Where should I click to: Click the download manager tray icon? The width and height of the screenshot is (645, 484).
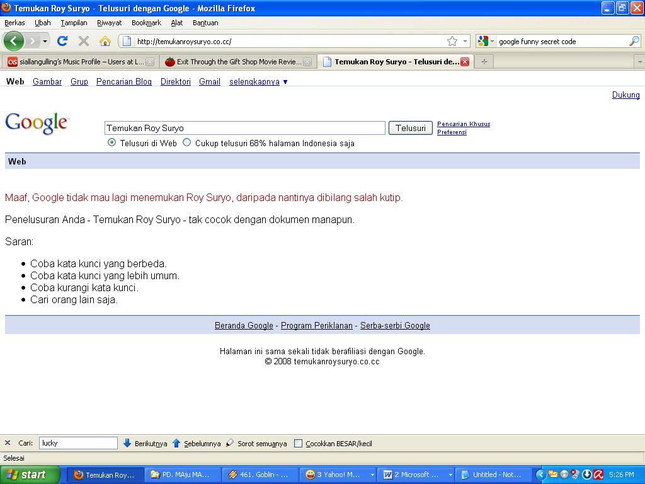pos(587,475)
